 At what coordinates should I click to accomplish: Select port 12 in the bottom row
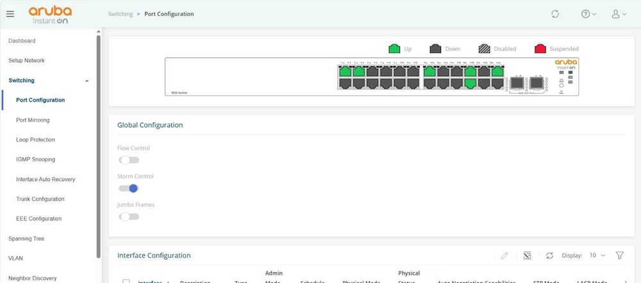click(x=413, y=83)
